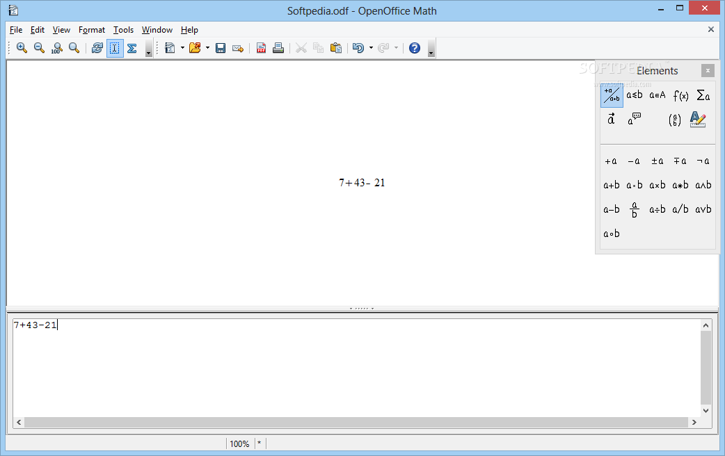
Task: Insert the a∘b concatenate element
Action: click(612, 234)
